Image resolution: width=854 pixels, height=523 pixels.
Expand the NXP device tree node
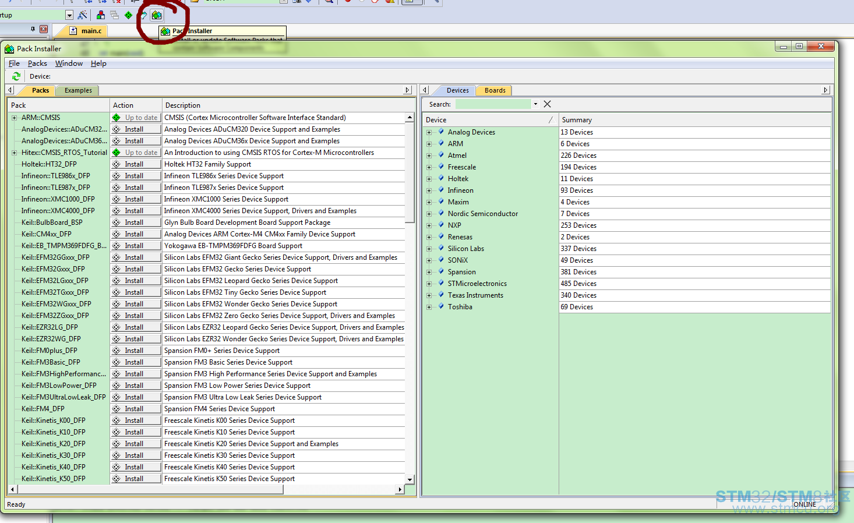click(x=429, y=225)
